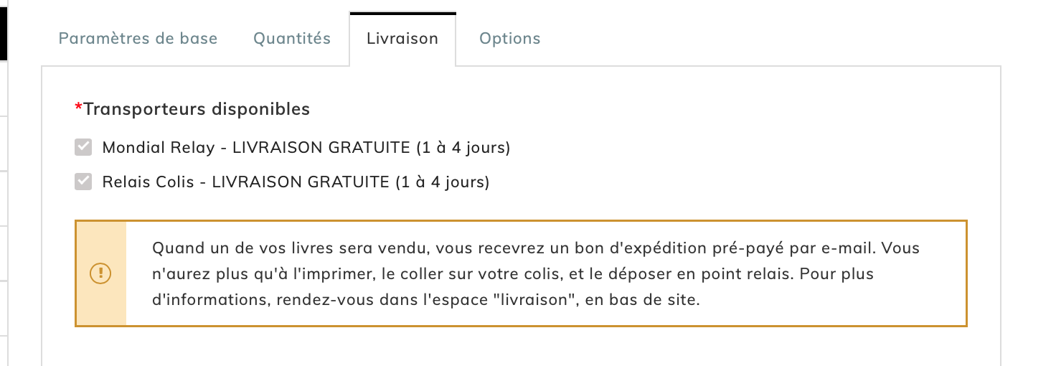The image size is (1056, 366).
Task: Click the pale orange strip of the notice box
Action: [101, 273]
